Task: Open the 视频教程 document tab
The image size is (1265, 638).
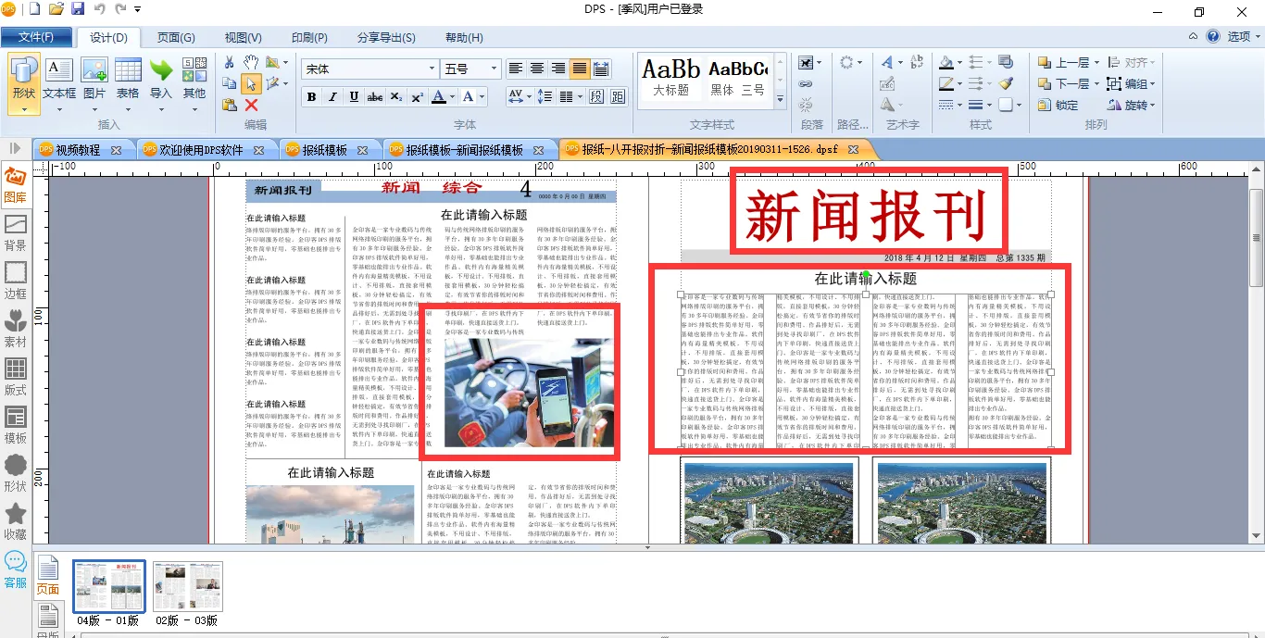Action: [x=78, y=150]
